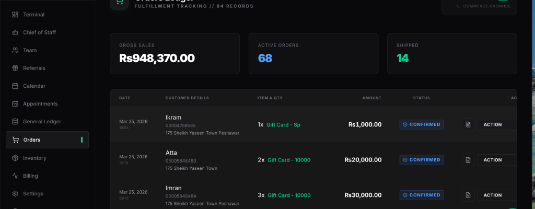Open the document icon for Ikram's order
This screenshot has height=209, width=535.
click(468, 124)
